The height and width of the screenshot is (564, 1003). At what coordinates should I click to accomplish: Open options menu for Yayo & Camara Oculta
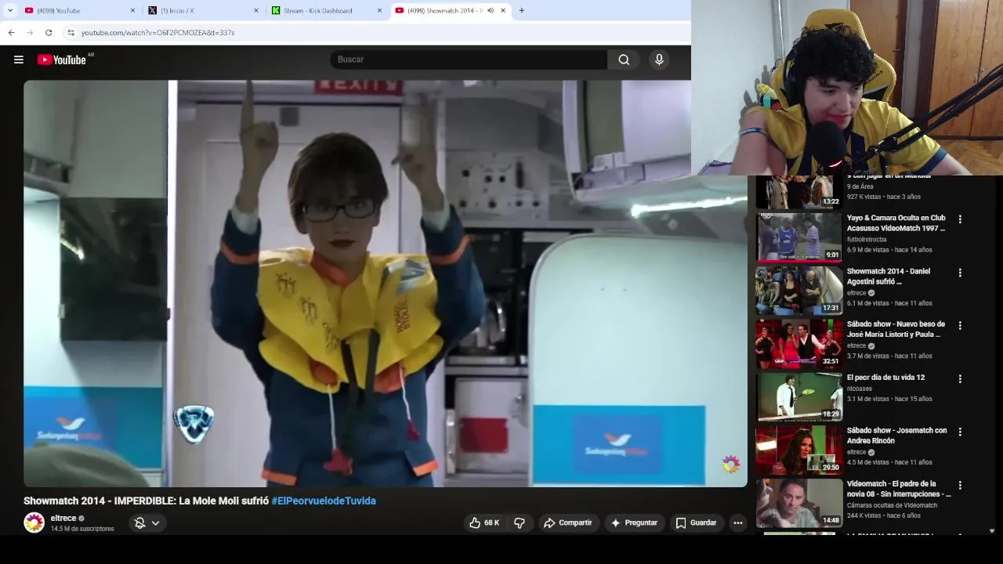(x=960, y=219)
